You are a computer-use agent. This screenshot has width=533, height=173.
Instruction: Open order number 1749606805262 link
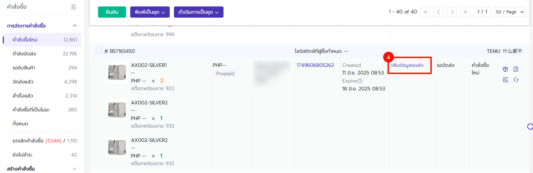(315, 65)
